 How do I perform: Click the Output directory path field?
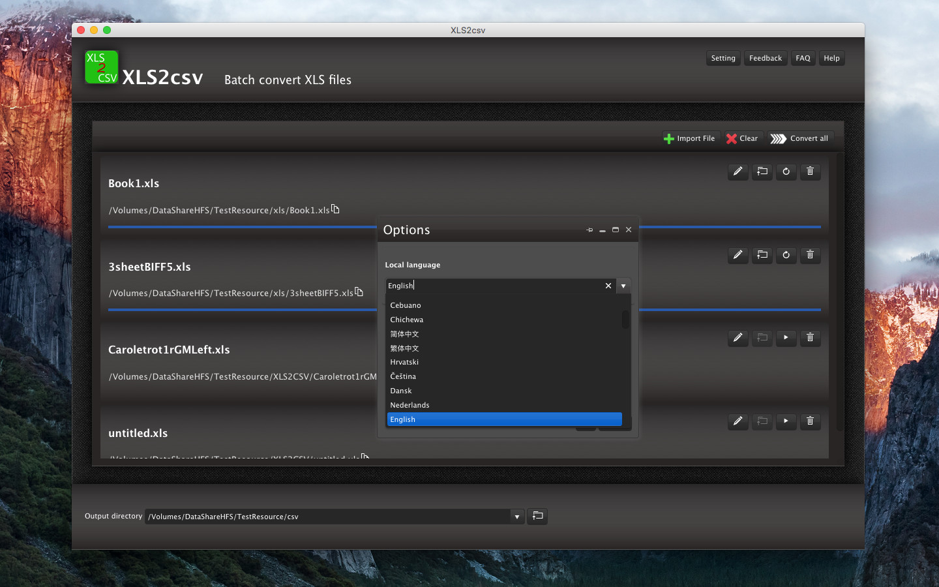tap(327, 517)
